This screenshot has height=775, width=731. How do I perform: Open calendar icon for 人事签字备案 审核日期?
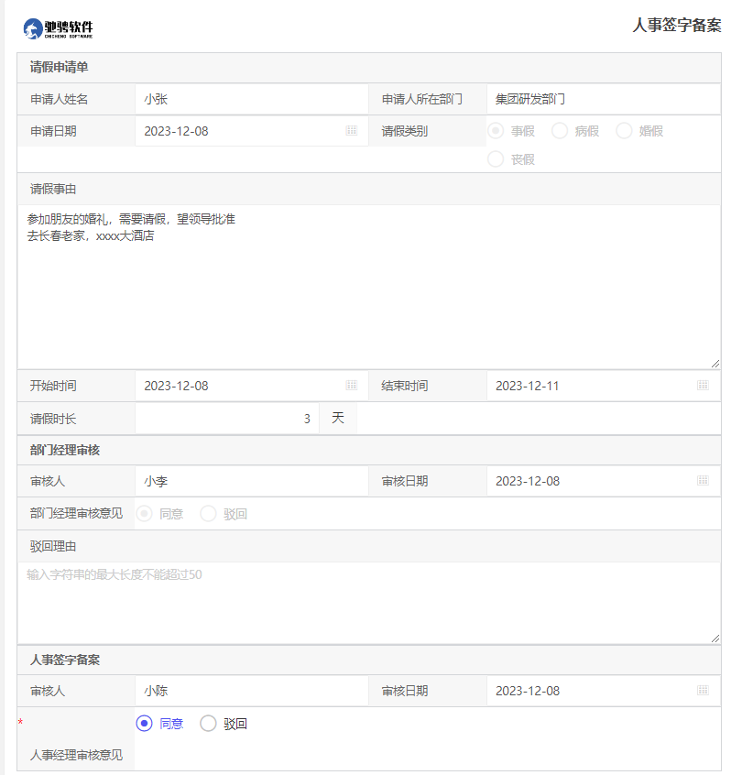pyautogui.click(x=703, y=691)
